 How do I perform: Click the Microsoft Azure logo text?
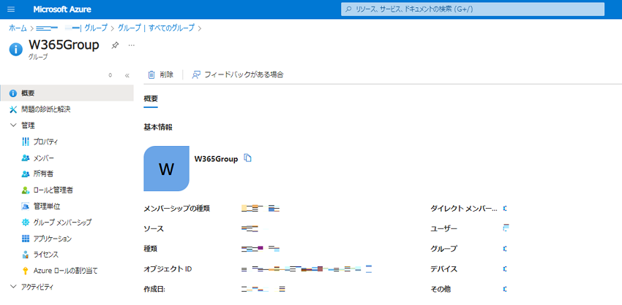62,9
